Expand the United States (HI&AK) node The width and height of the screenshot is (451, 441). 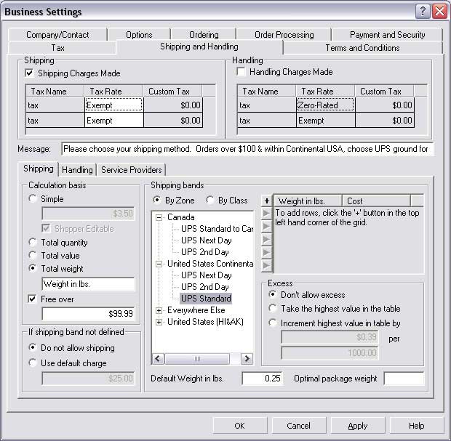coord(159,322)
